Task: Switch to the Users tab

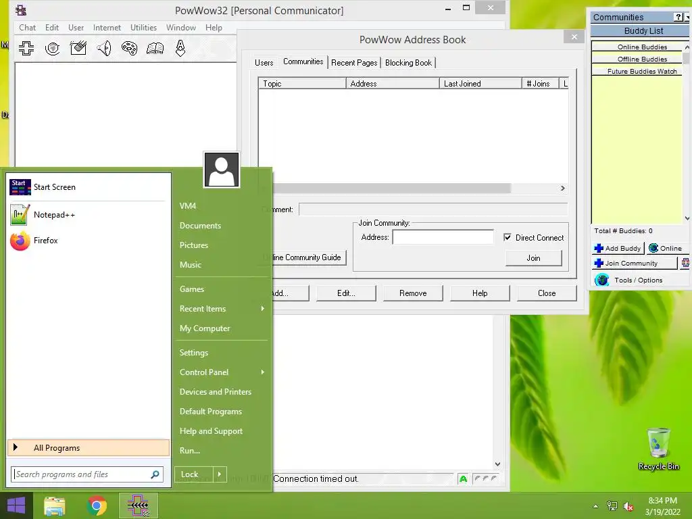Action: tap(264, 63)
